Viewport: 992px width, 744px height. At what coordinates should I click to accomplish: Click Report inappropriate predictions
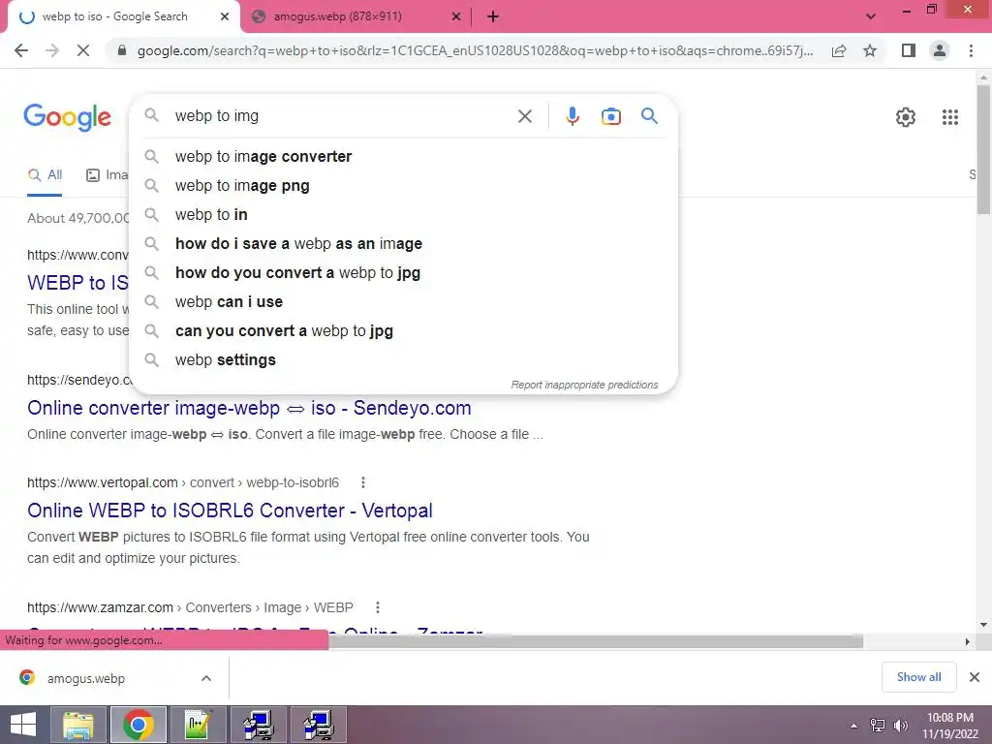click(584, 385)
